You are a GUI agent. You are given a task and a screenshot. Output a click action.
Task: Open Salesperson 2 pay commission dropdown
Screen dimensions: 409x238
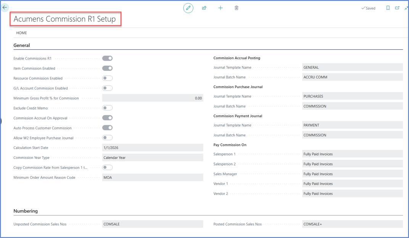coord(353,164)
